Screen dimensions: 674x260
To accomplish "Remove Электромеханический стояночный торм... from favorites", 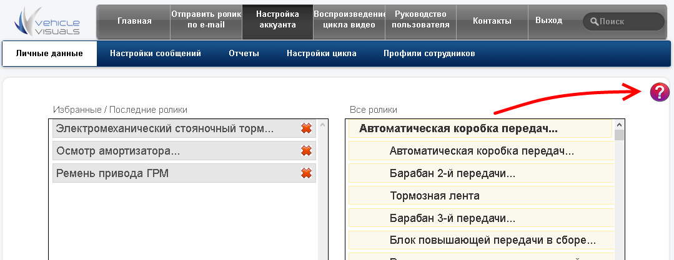I will click(306, 128).
